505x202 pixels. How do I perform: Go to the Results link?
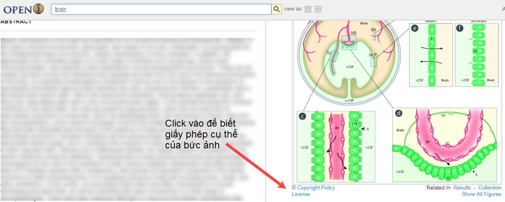click(462, 187)
